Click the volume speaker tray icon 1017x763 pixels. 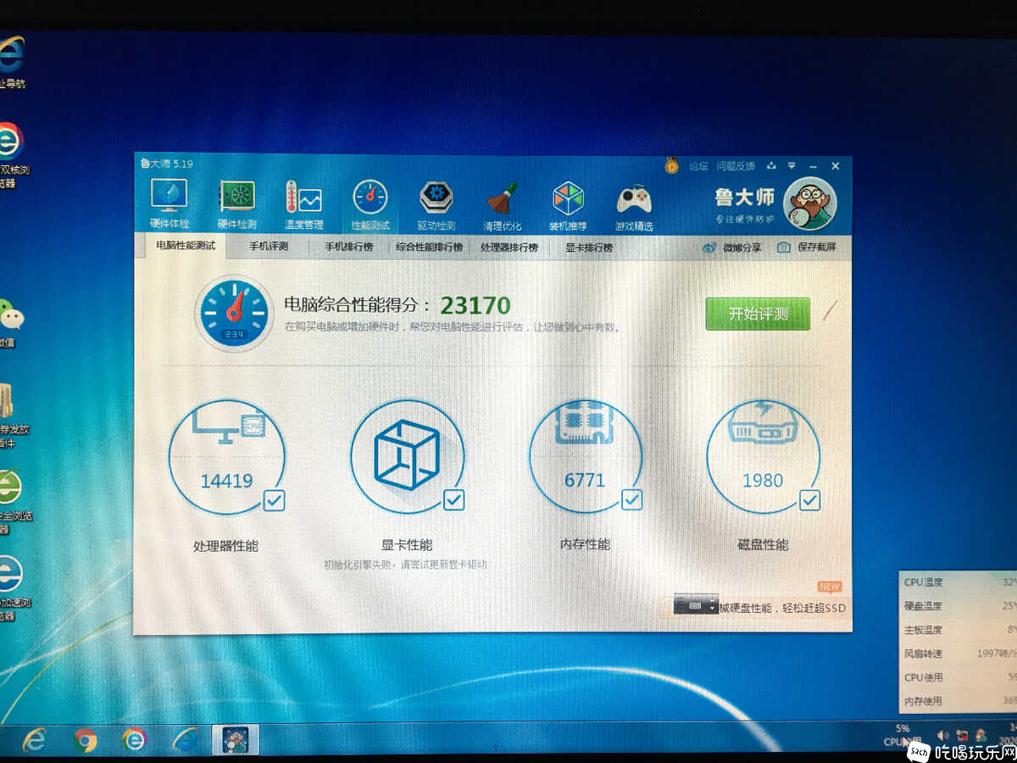(943, 735)
